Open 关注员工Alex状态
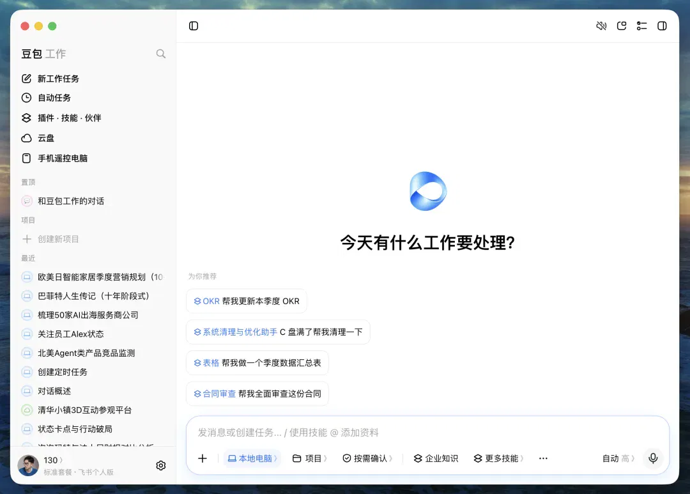The height and width of the screenshot is (494, 690). pos(93,334)
